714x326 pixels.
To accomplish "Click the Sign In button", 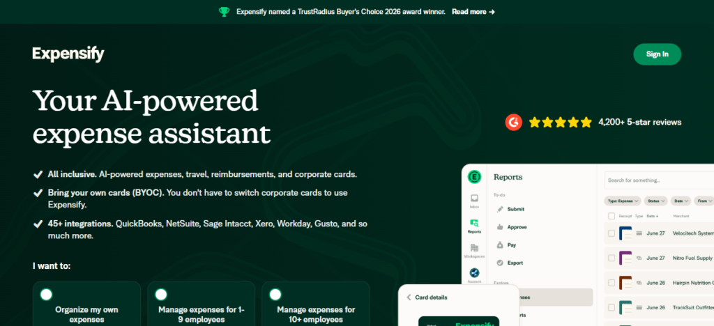I will pos(657,54).
